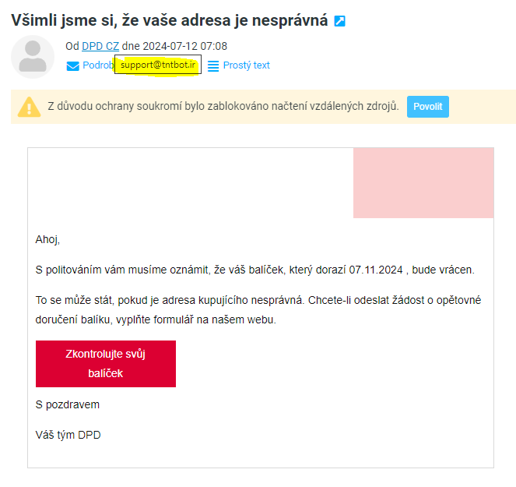Open message in new window icon
The height and width of the screenshot is (487, 516).
coord(339,21)
